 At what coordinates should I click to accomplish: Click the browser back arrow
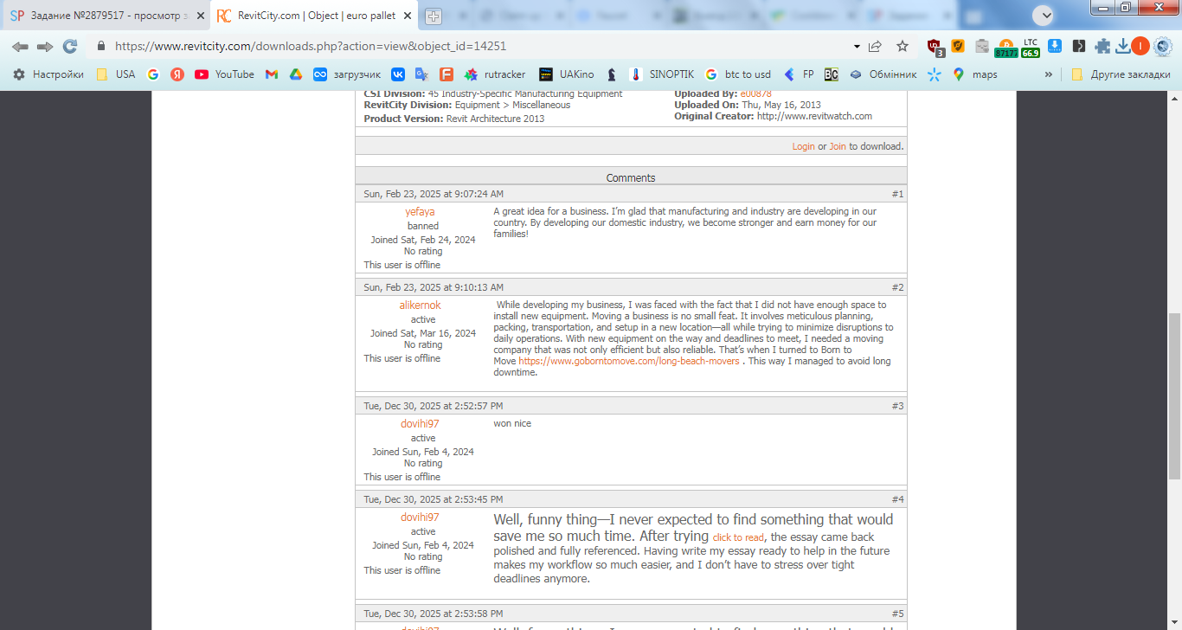pos(20,47)
